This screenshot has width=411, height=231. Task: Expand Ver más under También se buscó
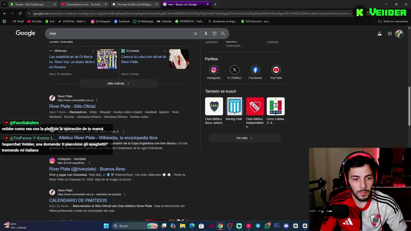(x=244, y=138)
